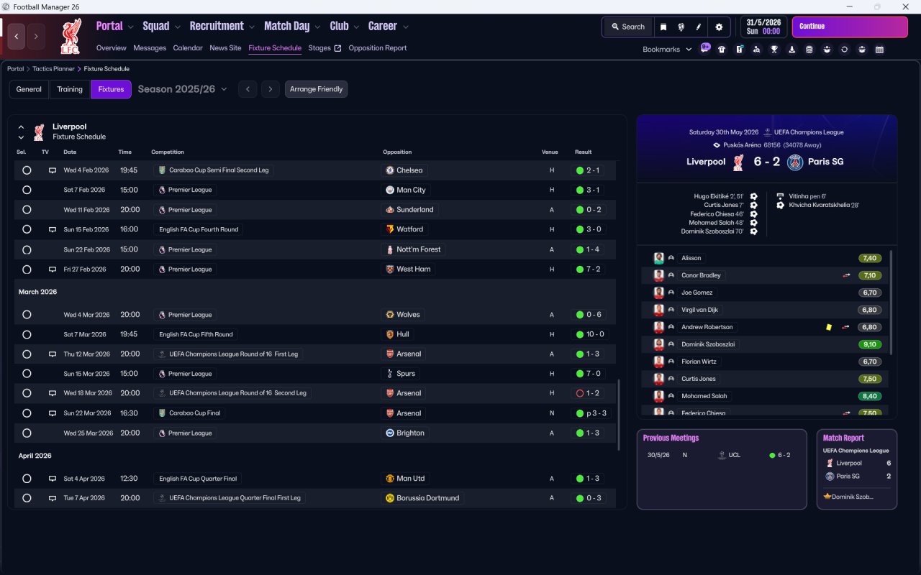Select the Spurs fixture radio button
921x575 pixels.
[27, 374]
